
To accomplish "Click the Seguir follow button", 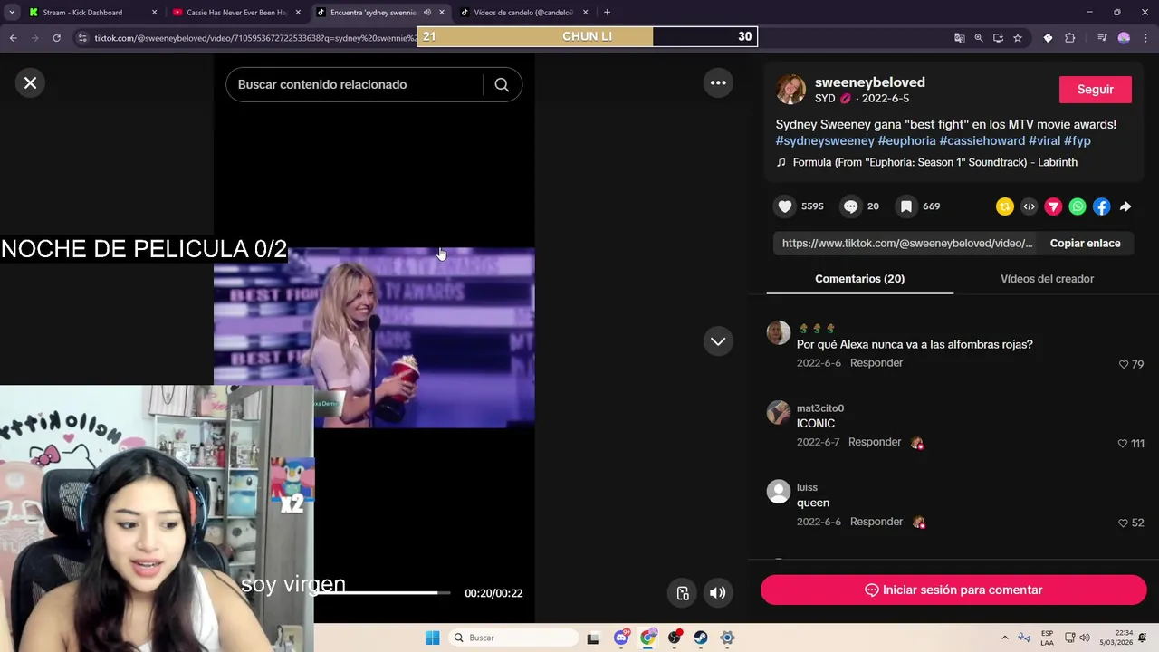I will click(1095, 90).
